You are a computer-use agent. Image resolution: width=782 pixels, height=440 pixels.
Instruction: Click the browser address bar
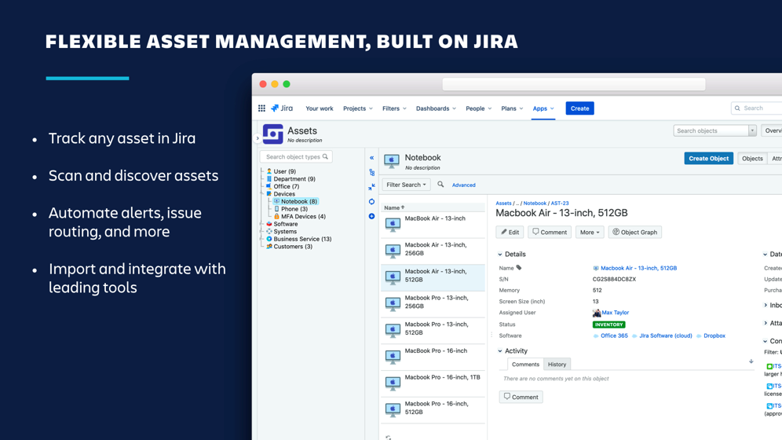(574, 84)
